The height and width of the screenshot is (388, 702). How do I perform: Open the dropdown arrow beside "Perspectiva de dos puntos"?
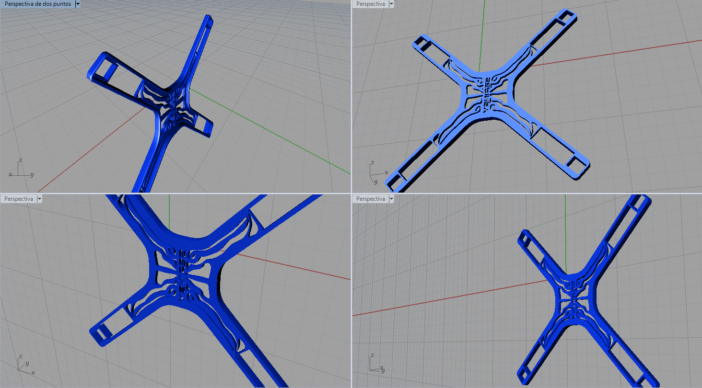[78, 4]
